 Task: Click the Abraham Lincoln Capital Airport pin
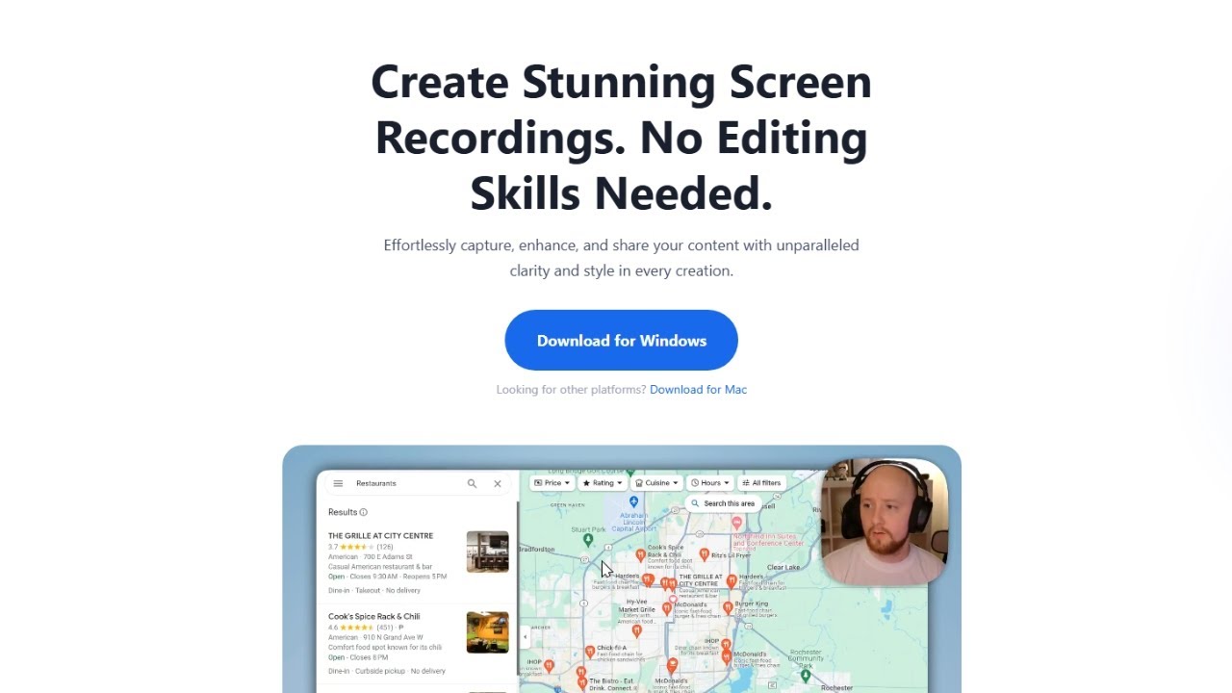pyautogui.click(x=633, y=501)
